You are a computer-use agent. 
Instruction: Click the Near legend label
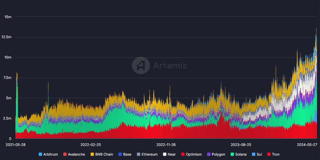coord(172,155)
